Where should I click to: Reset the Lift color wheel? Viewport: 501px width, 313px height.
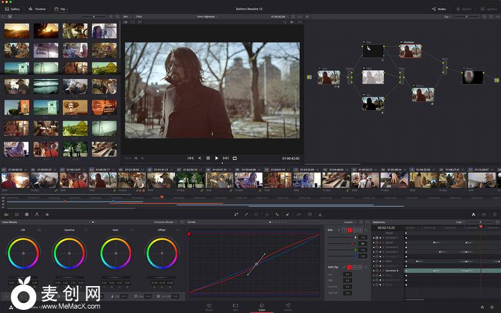pos(39,230)
